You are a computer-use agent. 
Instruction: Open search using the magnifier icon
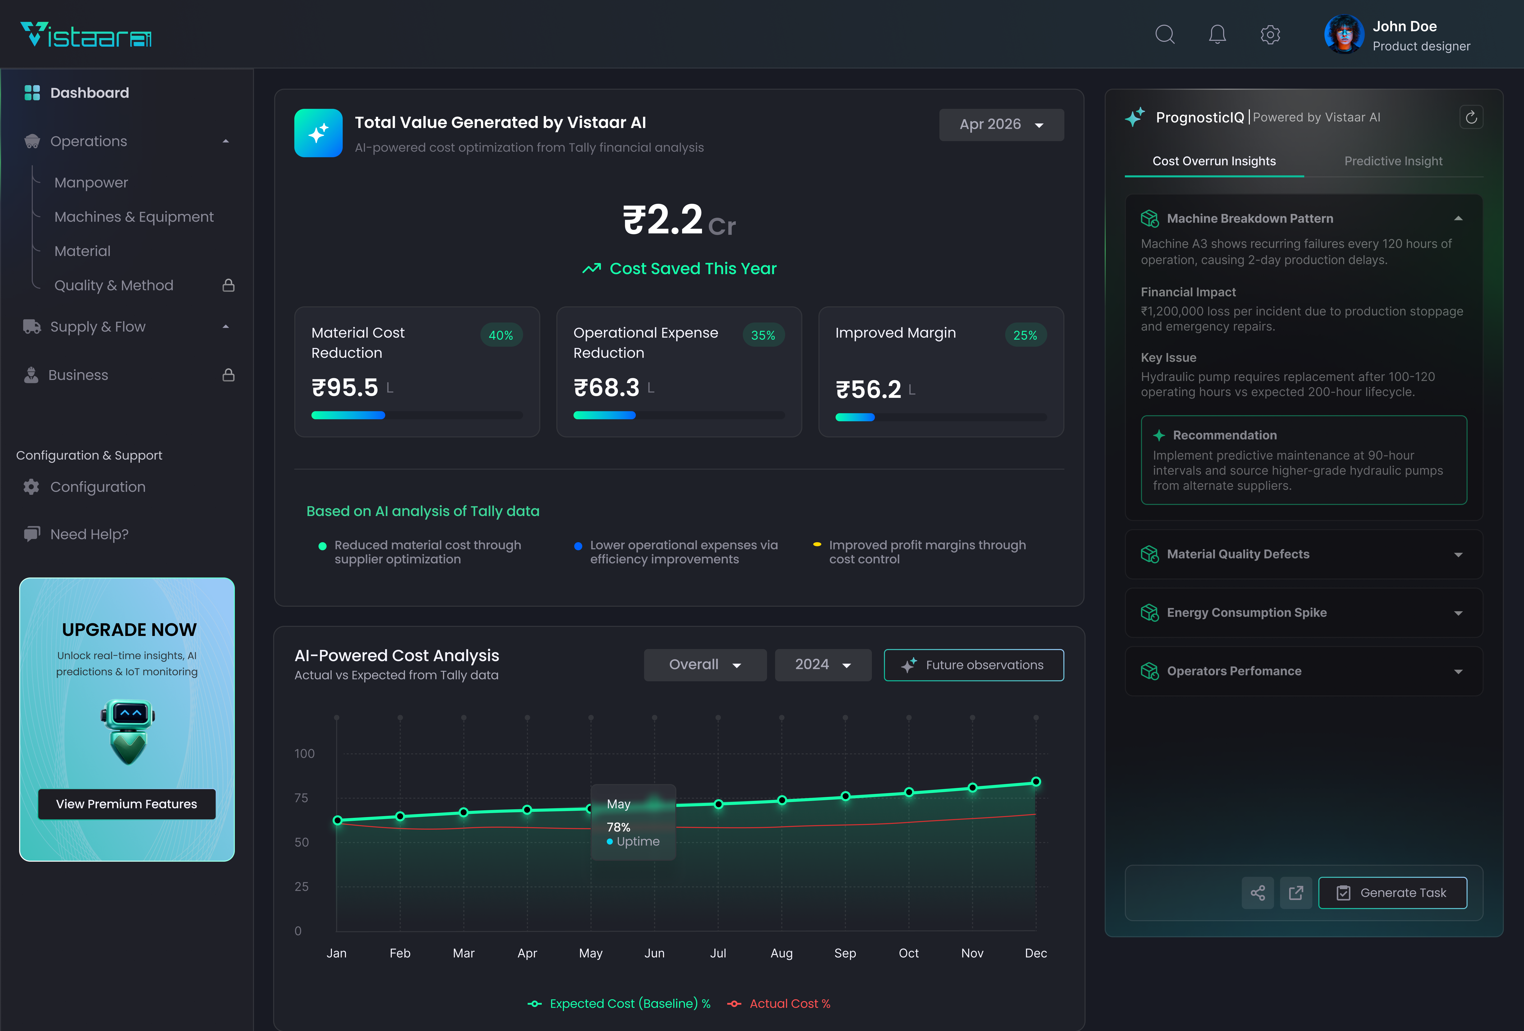1165,34
